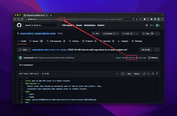Focus the Search or jump to field
Viewport: 177px width, 116px height.
(40, 25)
